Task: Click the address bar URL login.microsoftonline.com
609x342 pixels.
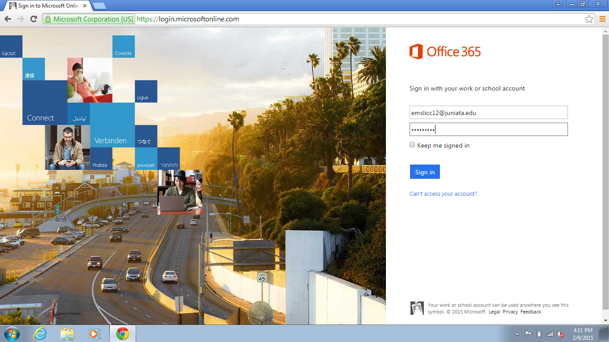Action: [188, 19]
